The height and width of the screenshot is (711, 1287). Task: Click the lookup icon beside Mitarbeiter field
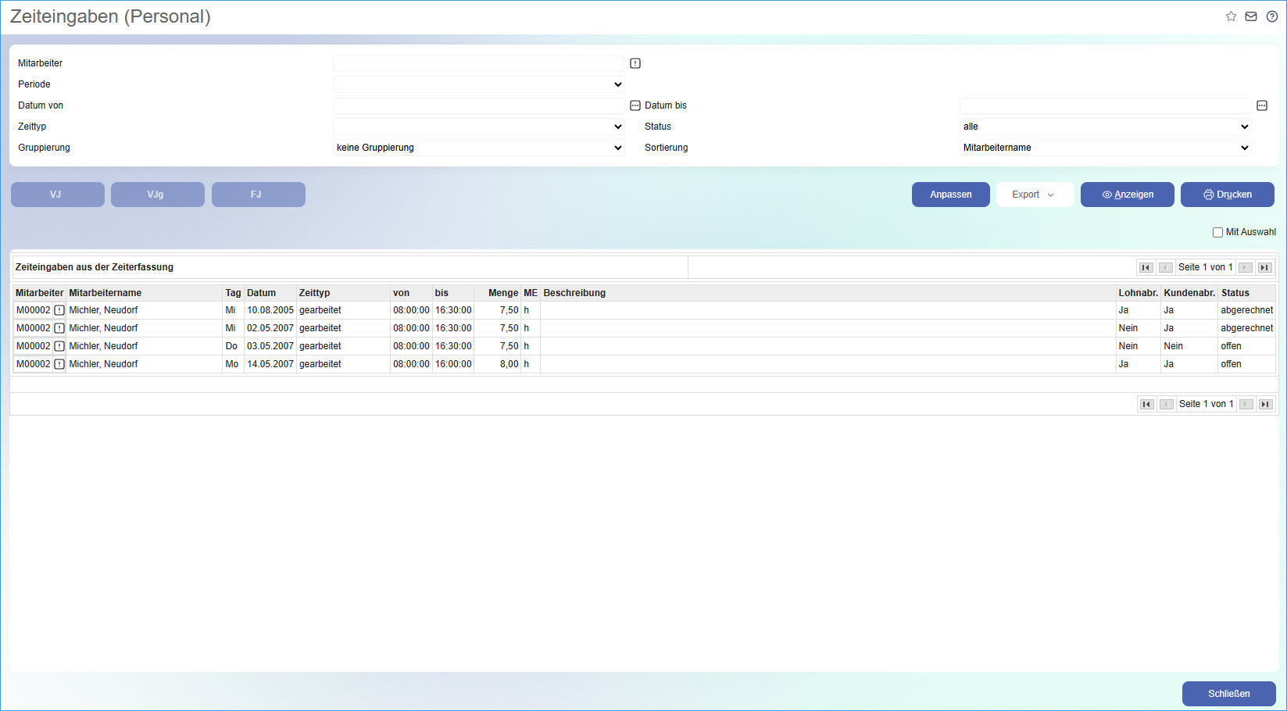[635, 63]
